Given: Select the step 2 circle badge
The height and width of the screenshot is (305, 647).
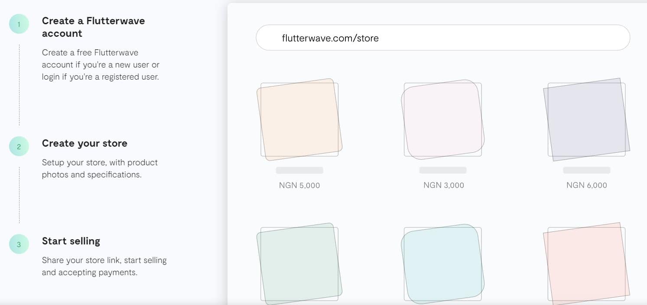Looking at the screenshot, I should pyautogui.click(x=19, y=147).
